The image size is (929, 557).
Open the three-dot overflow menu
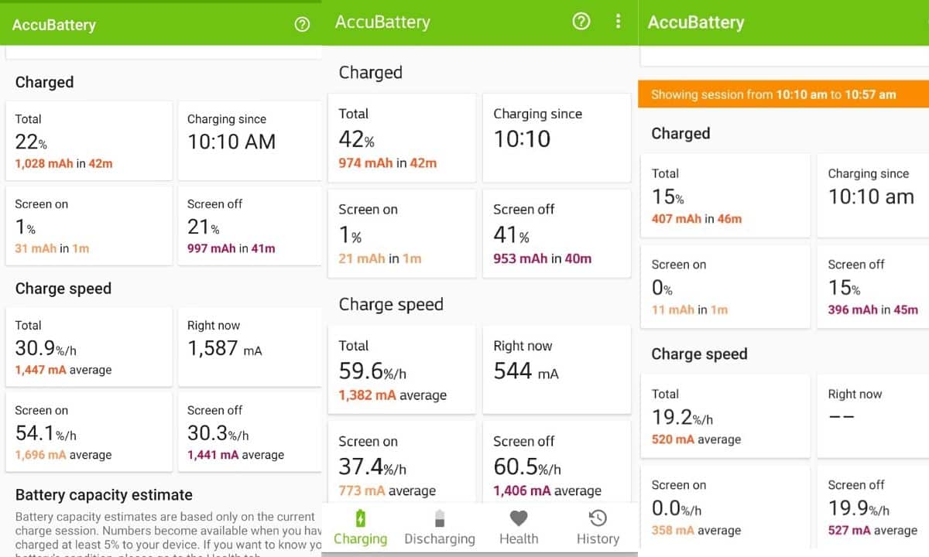pyautogui.click(x=618, y=22)
